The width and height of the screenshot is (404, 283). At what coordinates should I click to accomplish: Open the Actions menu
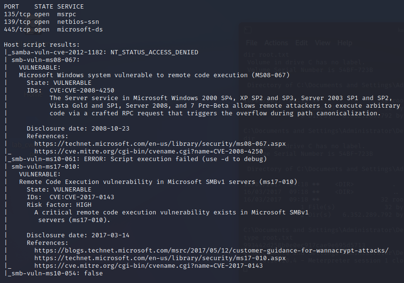276,43
